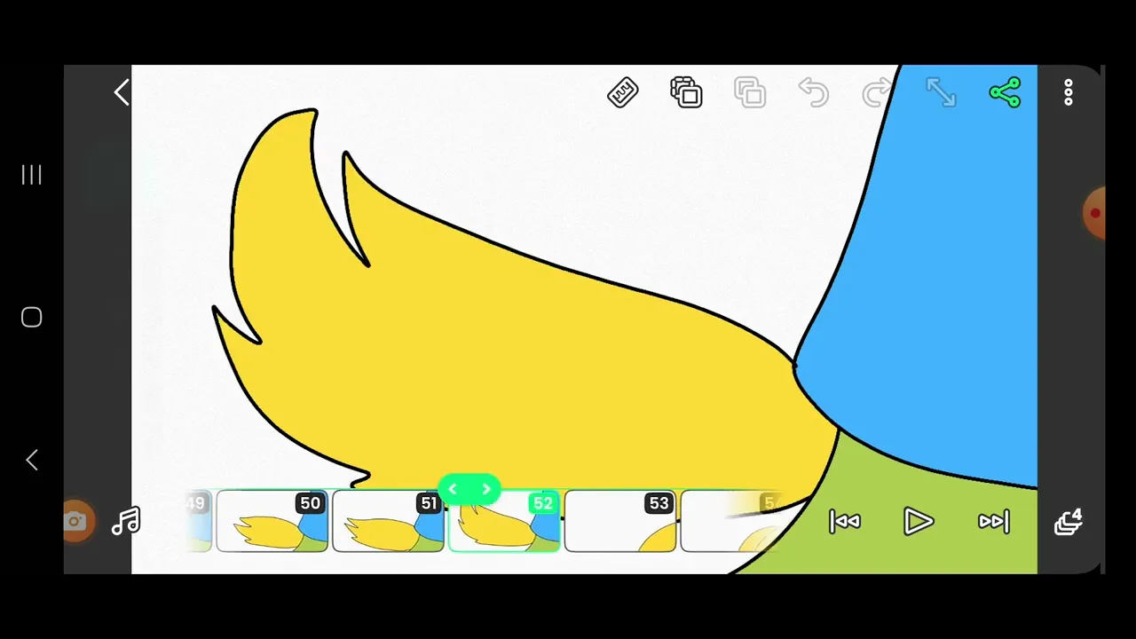Jump to the first frame
This screenshot has width=1136, height=639.
tap(844, 522)
